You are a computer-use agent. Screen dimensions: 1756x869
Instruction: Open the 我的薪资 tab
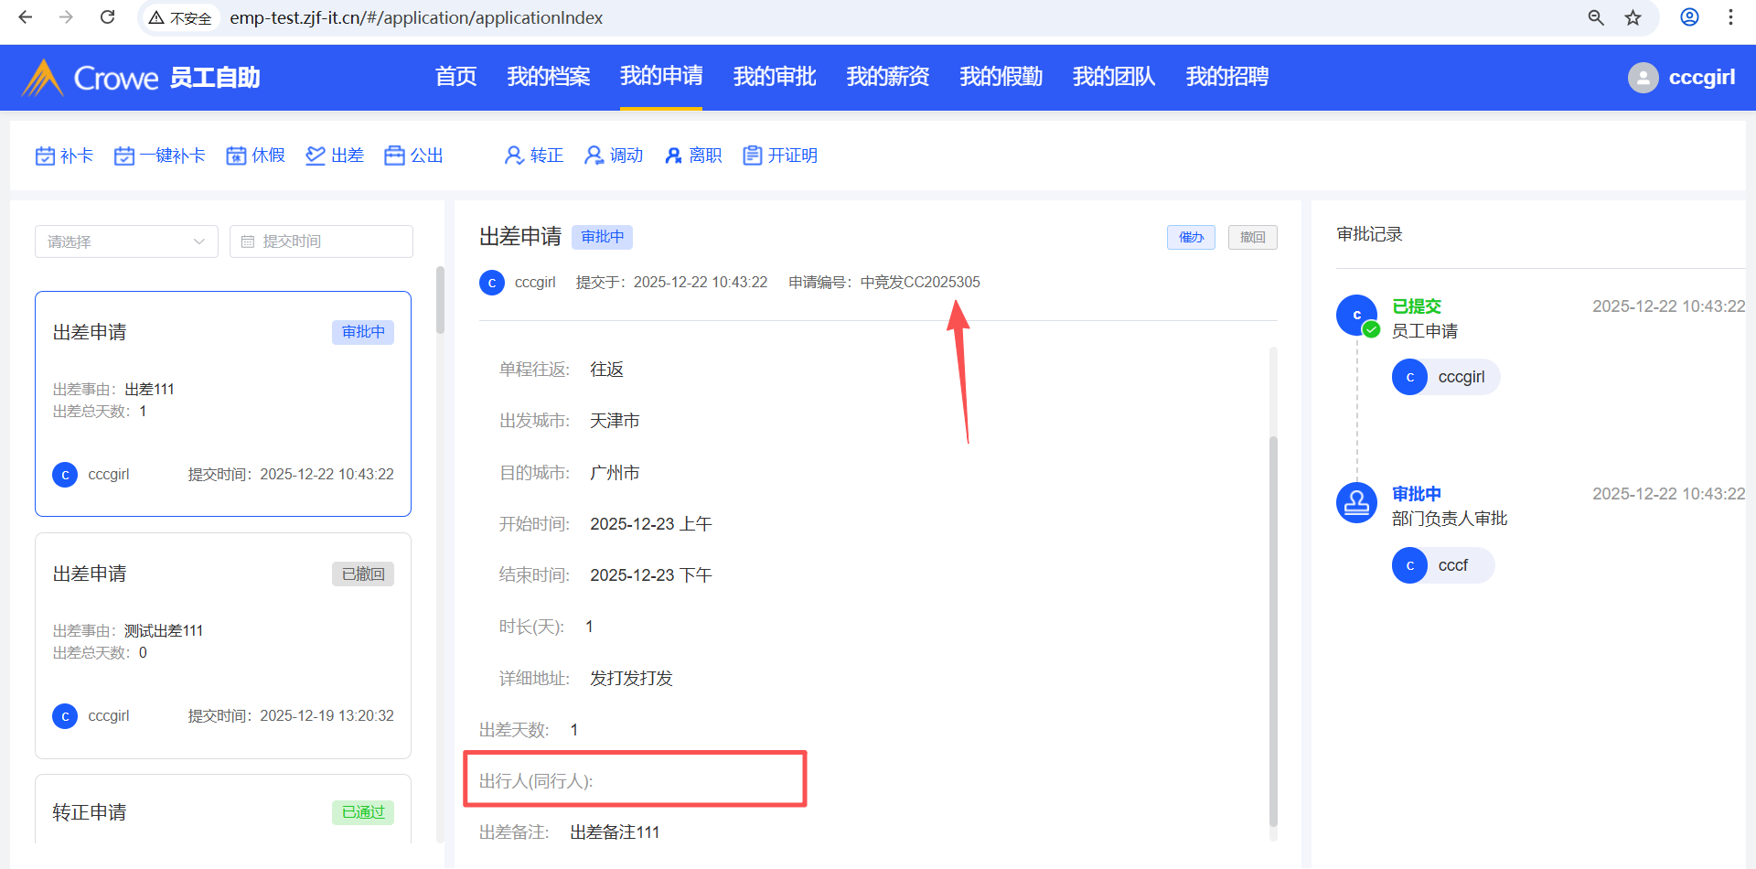888,77
